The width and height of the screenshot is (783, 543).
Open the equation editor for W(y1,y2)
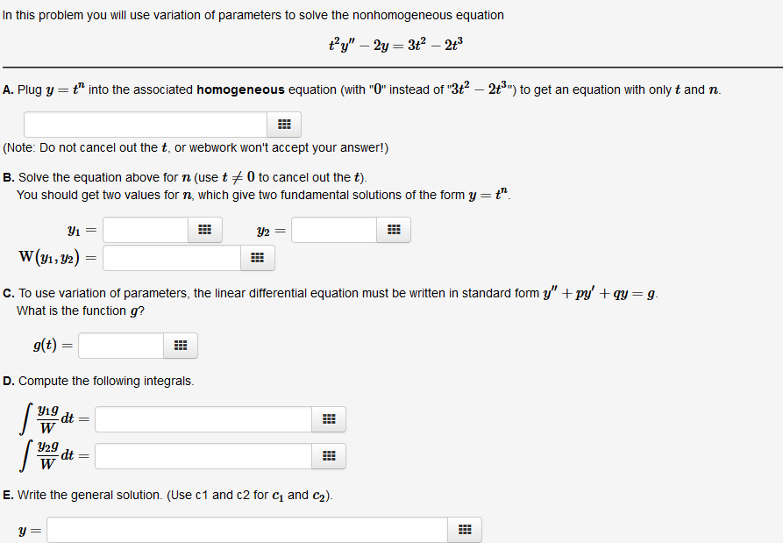[259, 258]
